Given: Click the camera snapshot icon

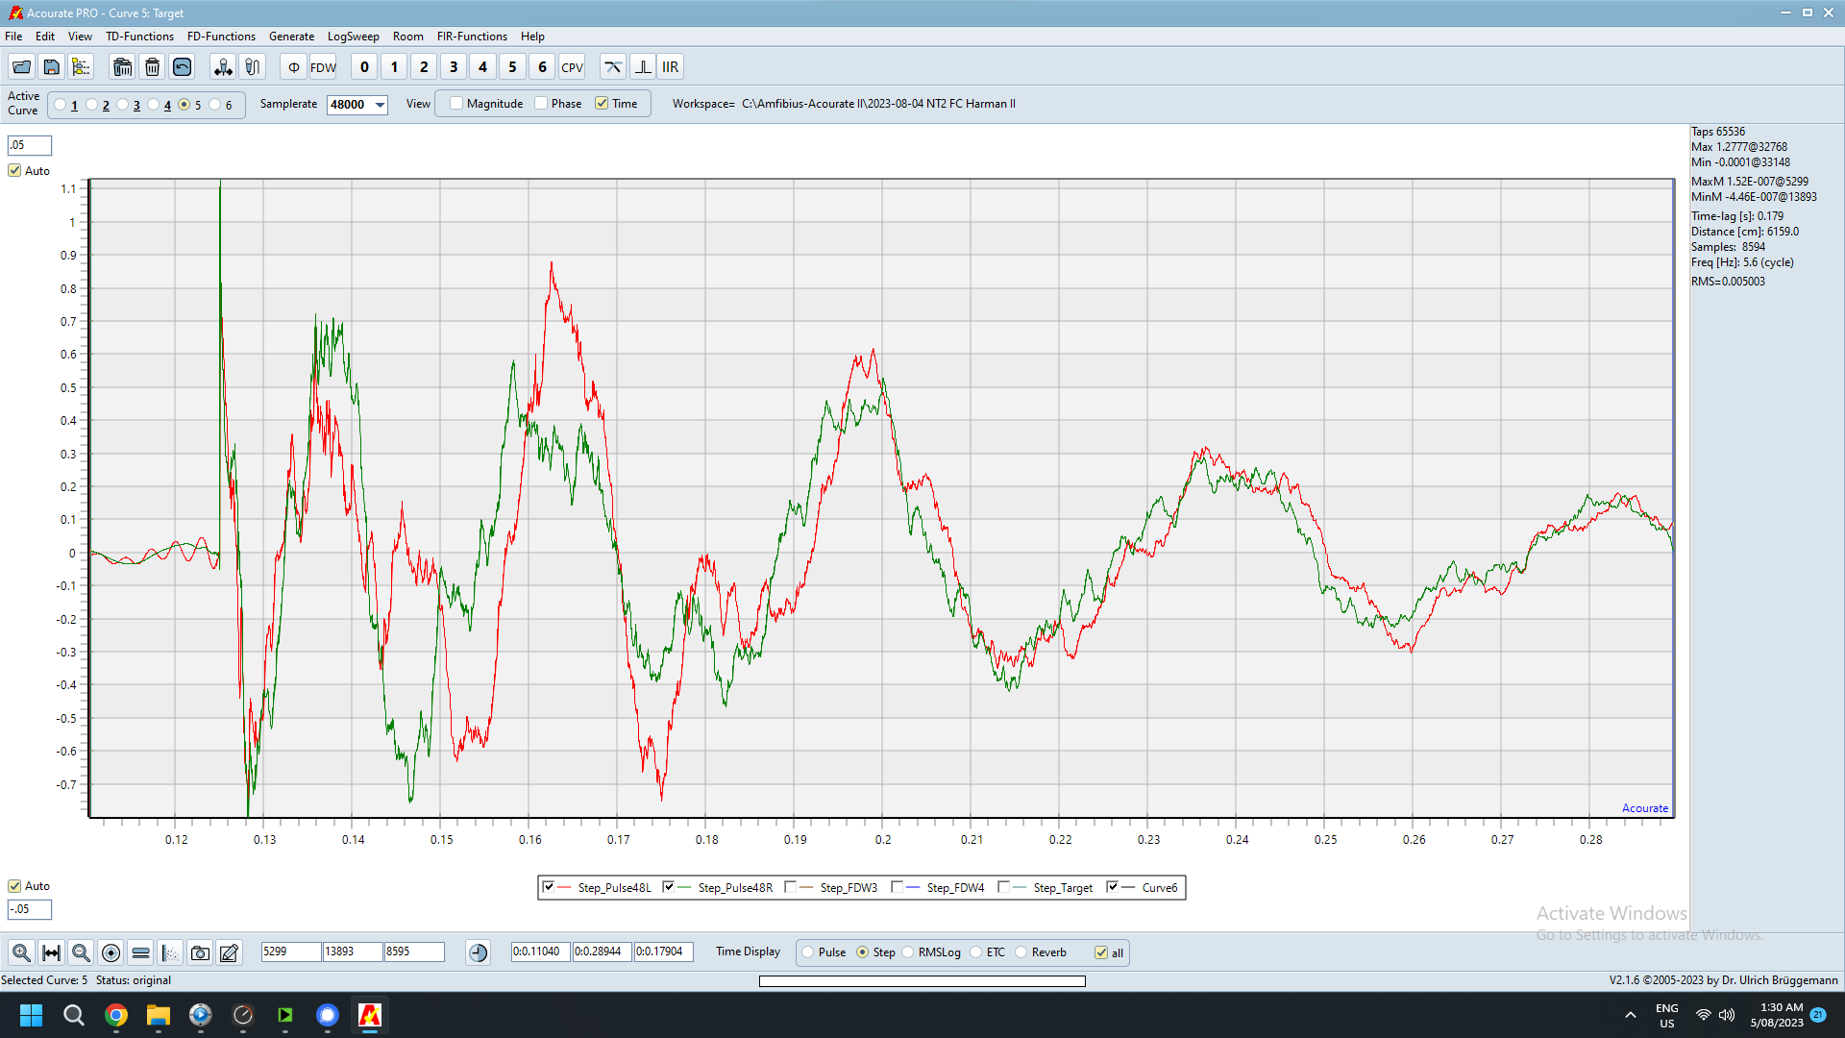Looking at the screenshot, I should click(x=200, y=952).
